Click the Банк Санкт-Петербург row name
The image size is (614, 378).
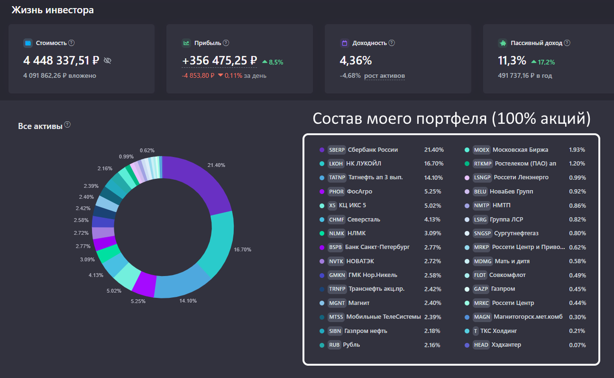coord(377,247)
